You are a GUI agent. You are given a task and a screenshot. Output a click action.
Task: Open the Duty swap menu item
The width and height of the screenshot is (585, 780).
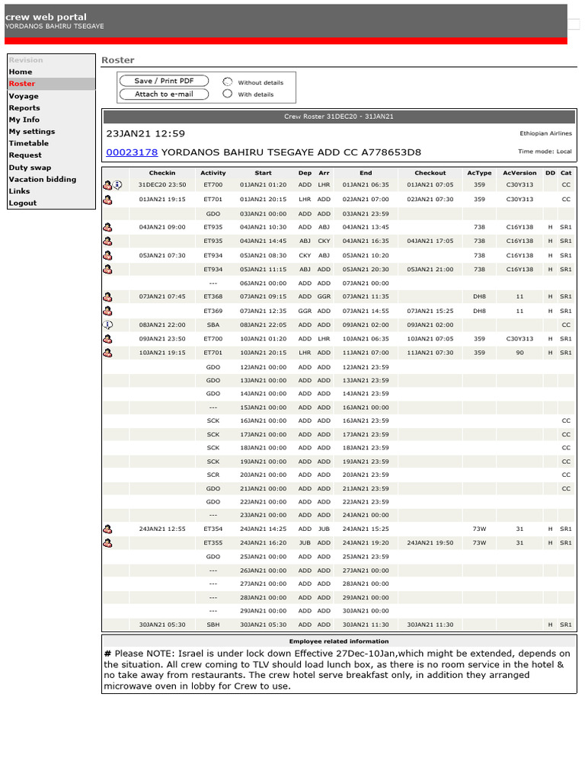30,168
